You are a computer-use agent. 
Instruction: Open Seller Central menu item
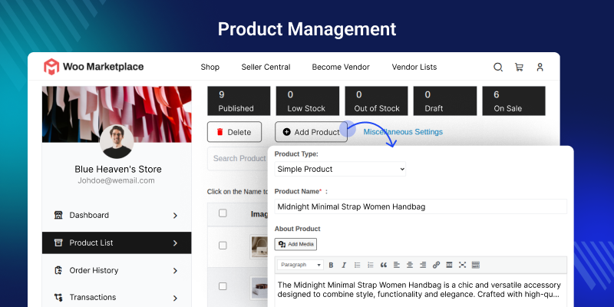click(266, 67)
